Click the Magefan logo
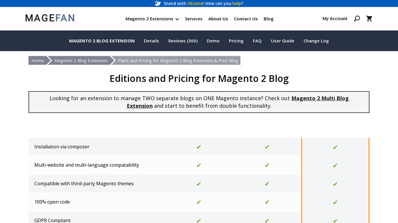This screenshot has width=398, height=223. (x=50, y=18)
